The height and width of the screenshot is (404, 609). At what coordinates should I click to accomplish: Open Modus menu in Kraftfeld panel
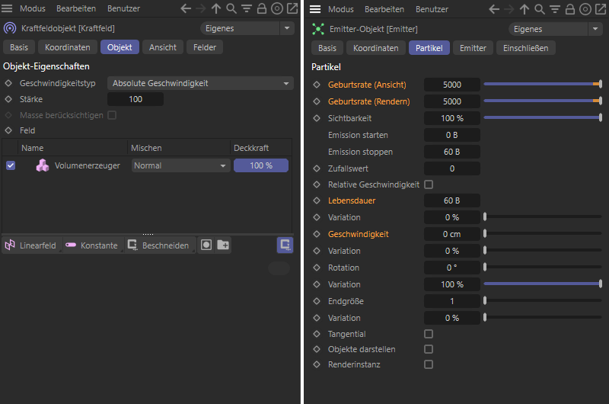click(x=33, y=8)
